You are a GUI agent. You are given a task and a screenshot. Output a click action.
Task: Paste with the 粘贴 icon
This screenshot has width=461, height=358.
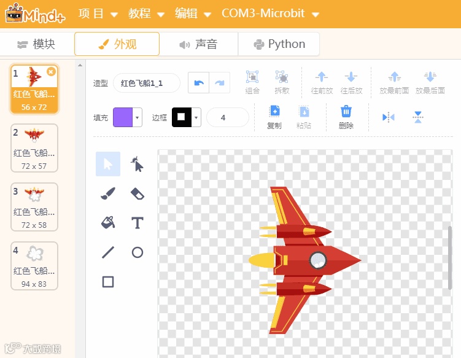coord(304,117)
